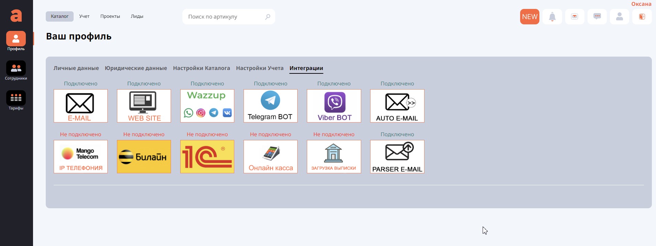656x246 pixels.
Task: Click the Билайн integration tile
Action: click(144, 156)
